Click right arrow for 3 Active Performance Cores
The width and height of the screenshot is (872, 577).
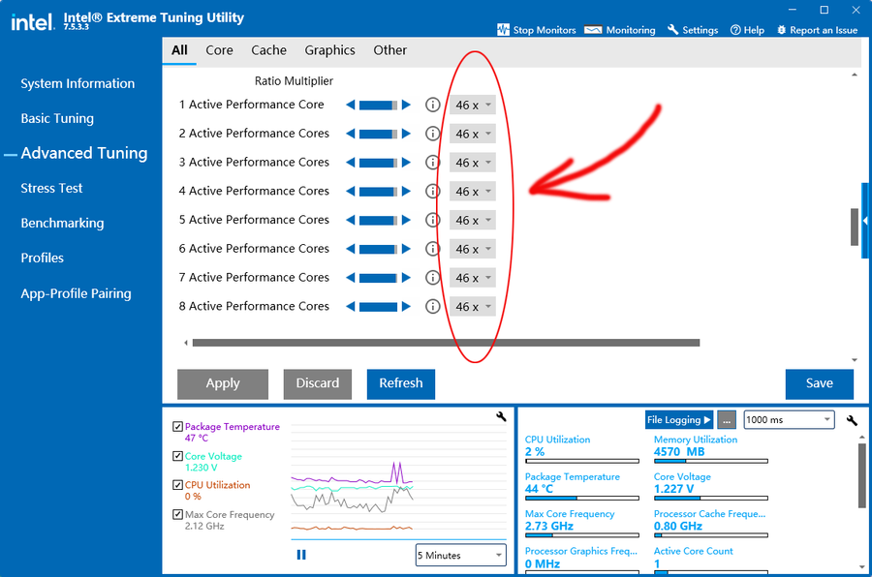(407, 163)
